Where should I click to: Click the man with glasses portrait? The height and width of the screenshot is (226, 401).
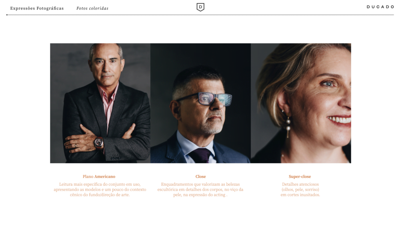(200, 103)
